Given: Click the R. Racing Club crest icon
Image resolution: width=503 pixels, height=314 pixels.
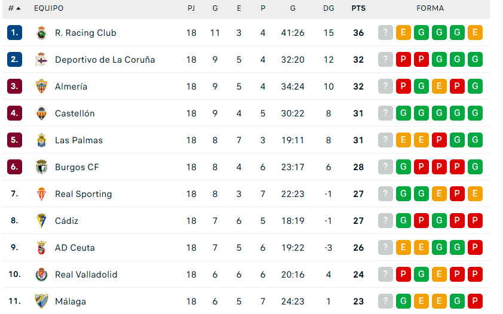Looking at the screenshot, I should click(x=41, y=33).
